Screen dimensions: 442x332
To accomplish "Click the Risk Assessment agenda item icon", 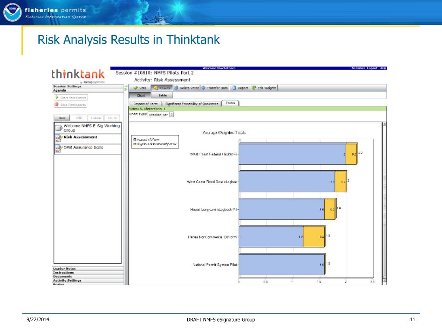I will (x=59, y=138).
